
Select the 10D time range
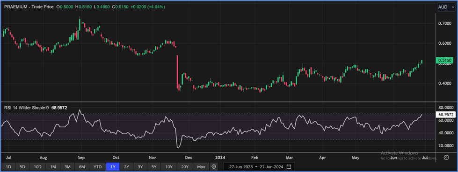pyautogui.click(x=37, y=167)
